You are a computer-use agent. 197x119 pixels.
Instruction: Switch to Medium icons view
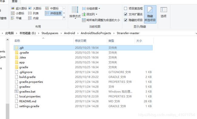(52, 8)
